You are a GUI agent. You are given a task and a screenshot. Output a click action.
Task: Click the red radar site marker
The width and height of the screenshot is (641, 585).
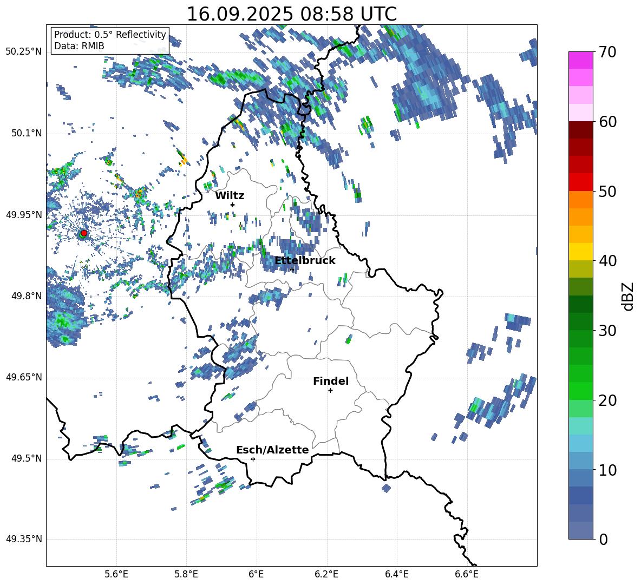[x=84, y=233]
